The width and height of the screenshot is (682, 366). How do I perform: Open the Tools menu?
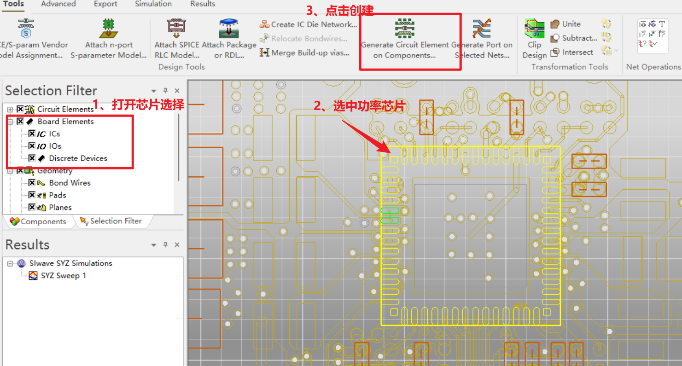pos(13,4)
